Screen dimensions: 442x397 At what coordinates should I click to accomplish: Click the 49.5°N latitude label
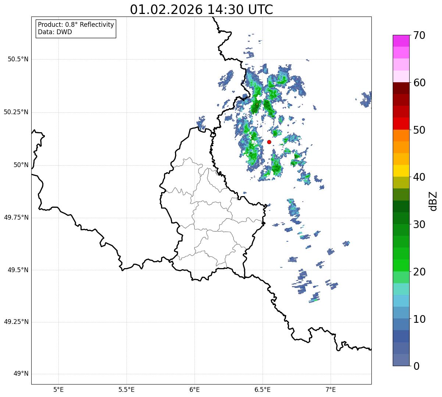point(18,270)
